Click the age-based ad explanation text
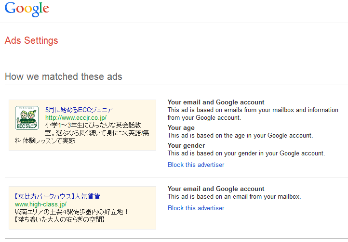This screenshot has height=242, width=348. [x=240, y=135]
